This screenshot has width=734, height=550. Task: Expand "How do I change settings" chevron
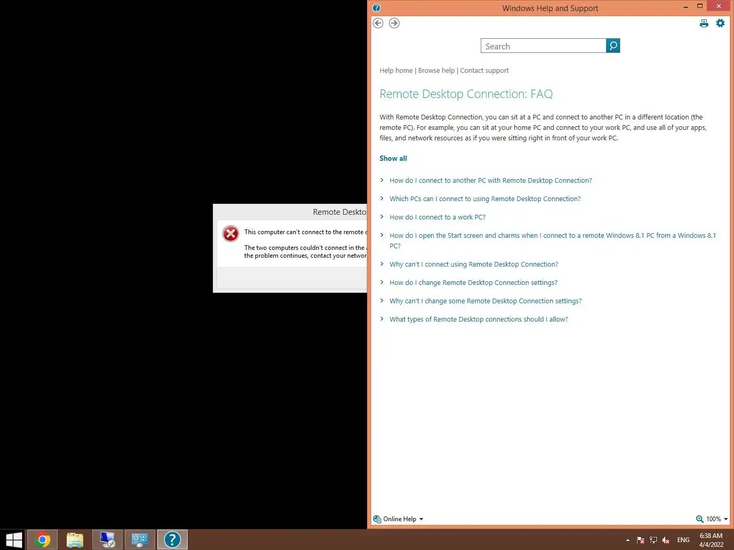click(x=382, y=282)
